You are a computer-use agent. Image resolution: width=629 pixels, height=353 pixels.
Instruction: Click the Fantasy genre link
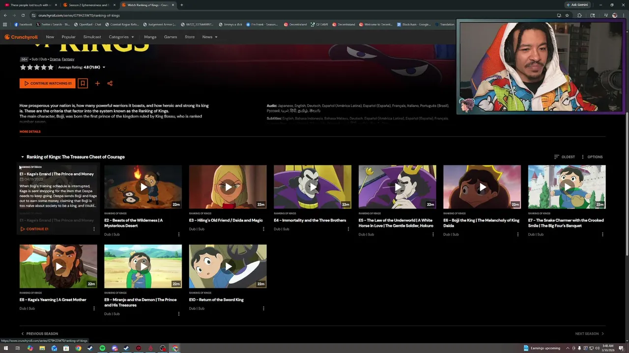68,59
